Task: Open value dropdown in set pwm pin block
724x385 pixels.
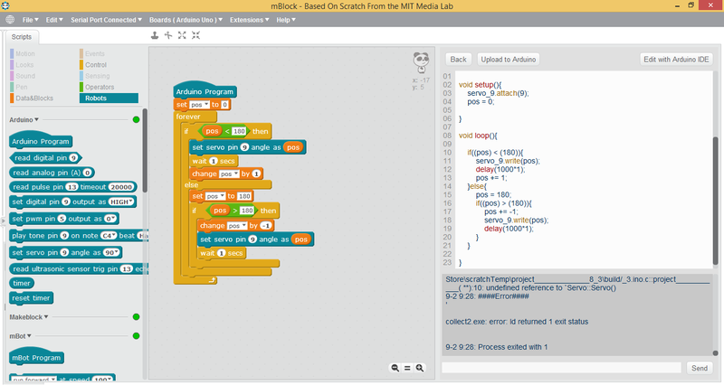Action: 110,219
